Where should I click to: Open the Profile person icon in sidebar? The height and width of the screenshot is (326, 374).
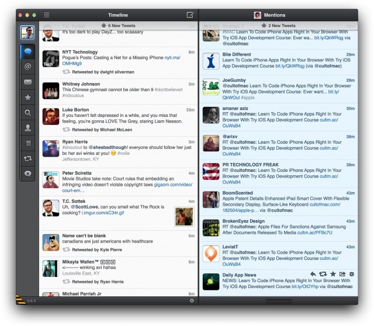(27, 127)
